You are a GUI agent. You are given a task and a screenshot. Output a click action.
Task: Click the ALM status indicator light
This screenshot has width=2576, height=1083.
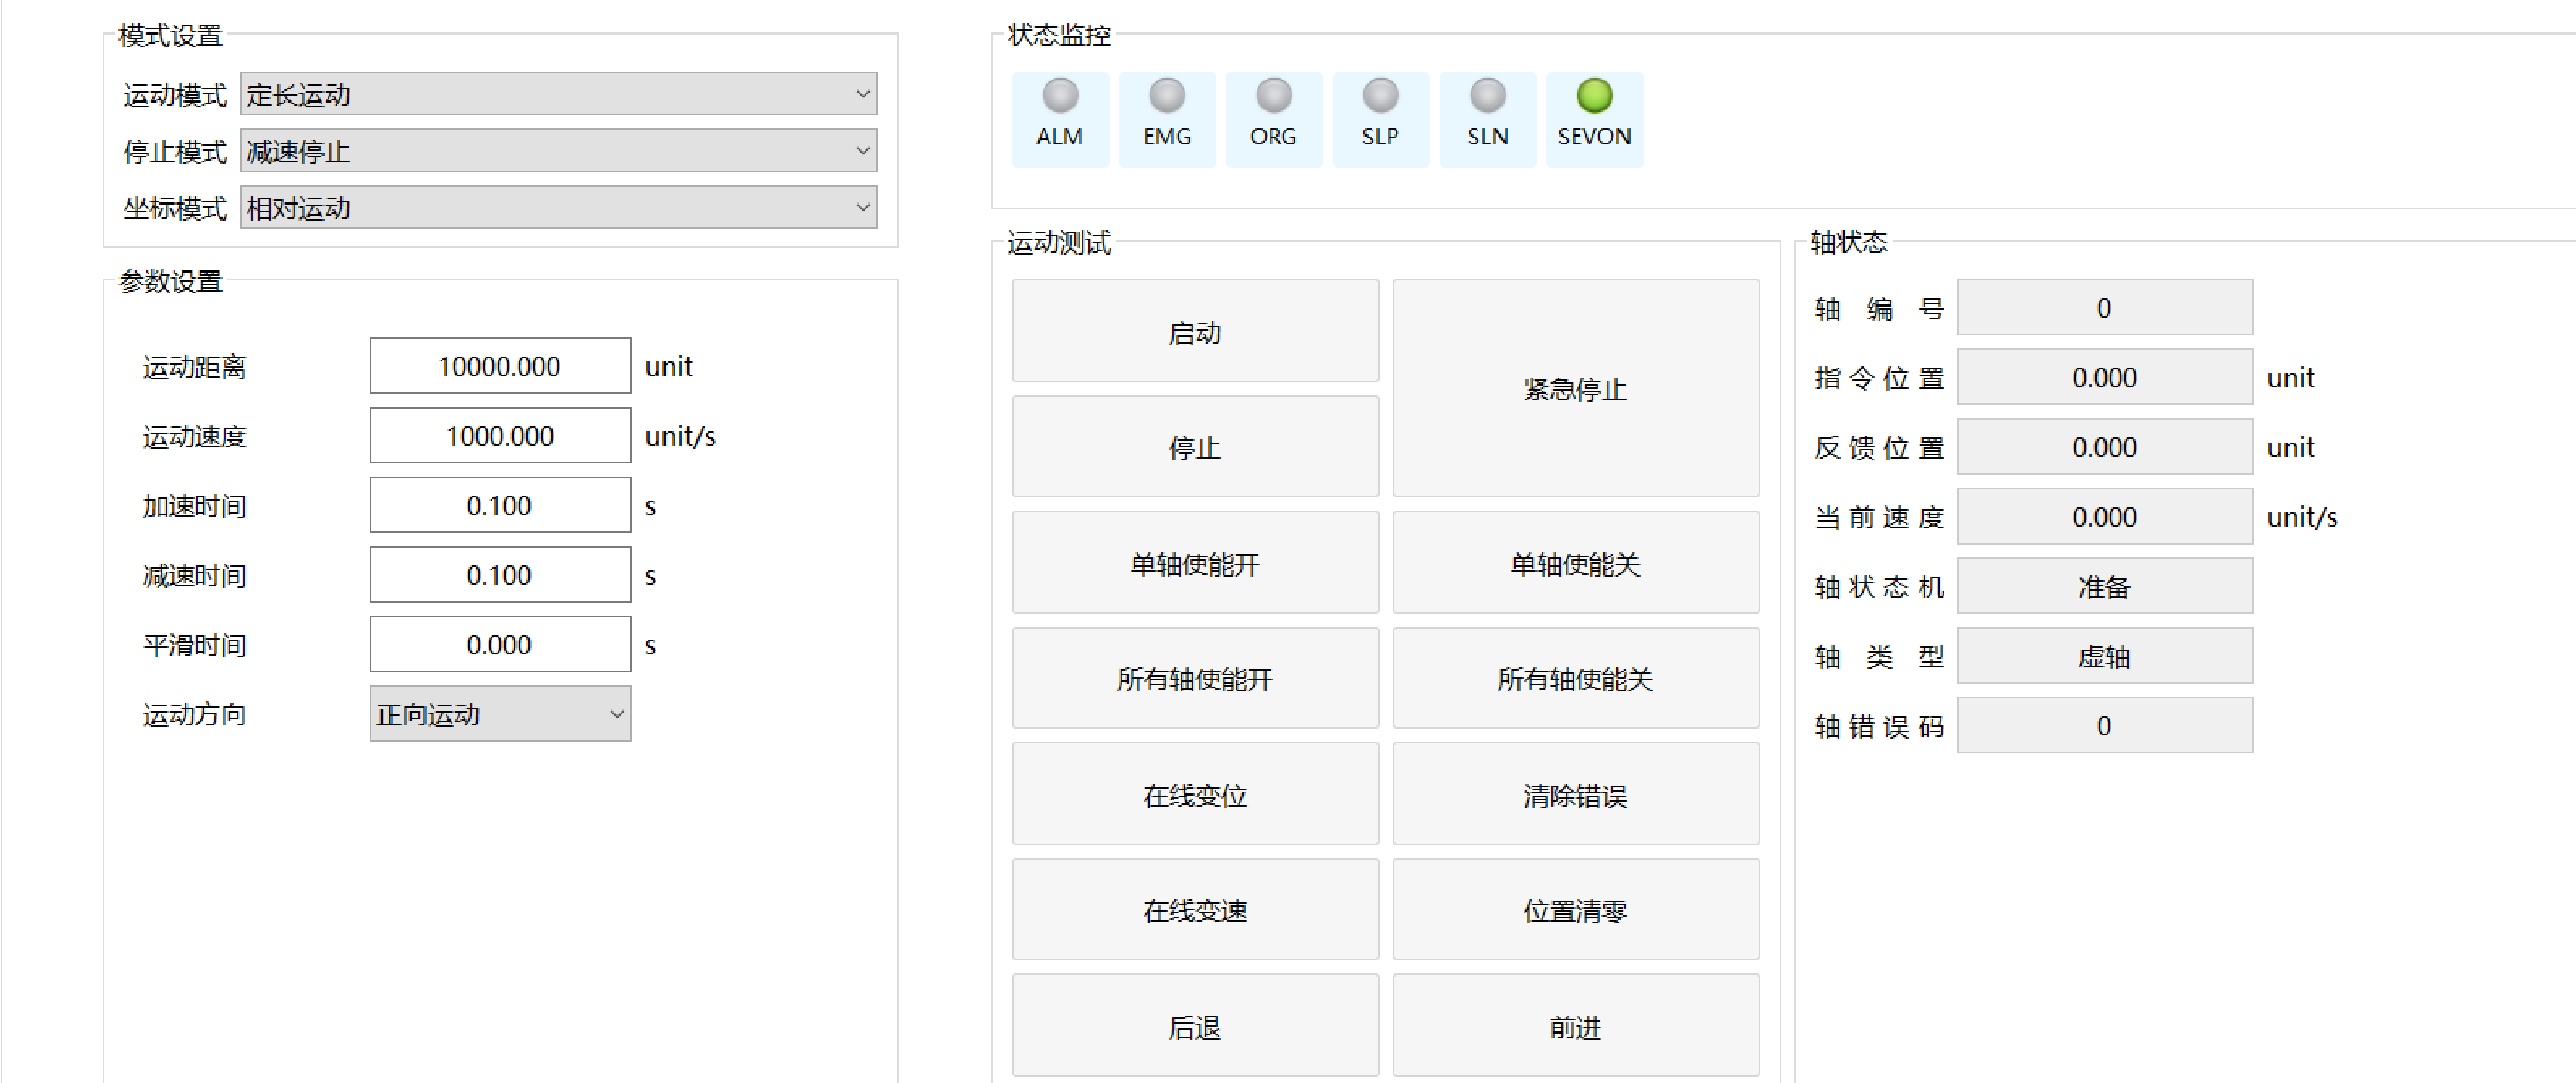1060,97
